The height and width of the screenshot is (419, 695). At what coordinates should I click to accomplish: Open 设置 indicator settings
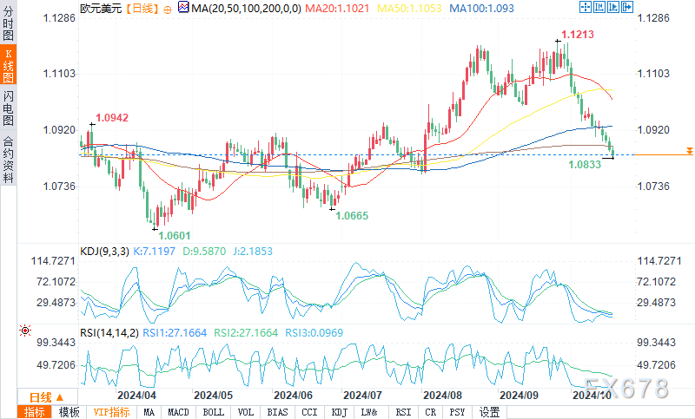pyautogui.click(x=490, y=412)
